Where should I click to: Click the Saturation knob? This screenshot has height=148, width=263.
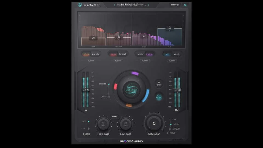154,123
